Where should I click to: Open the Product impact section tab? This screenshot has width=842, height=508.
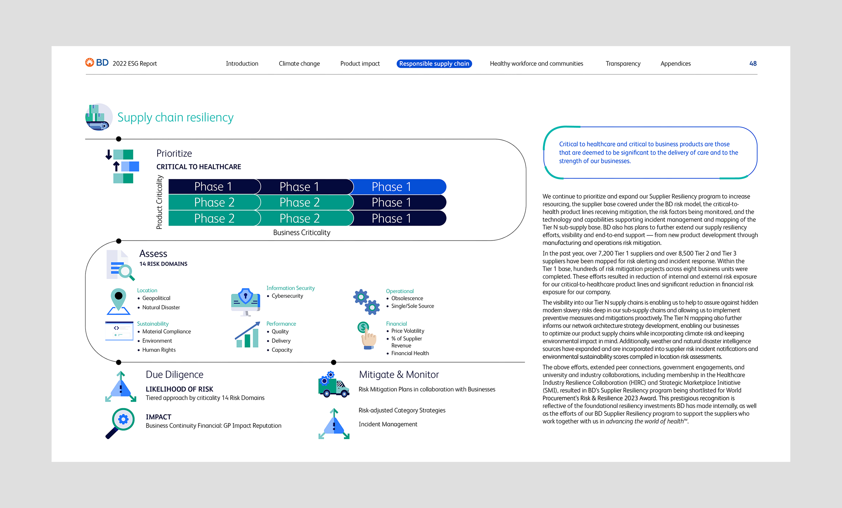coord(360,64)
